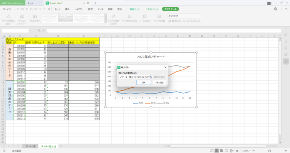Screen dimensions: 290x153
Task: Click the chart title 2022年のZチャート
Action: point(151,57)
